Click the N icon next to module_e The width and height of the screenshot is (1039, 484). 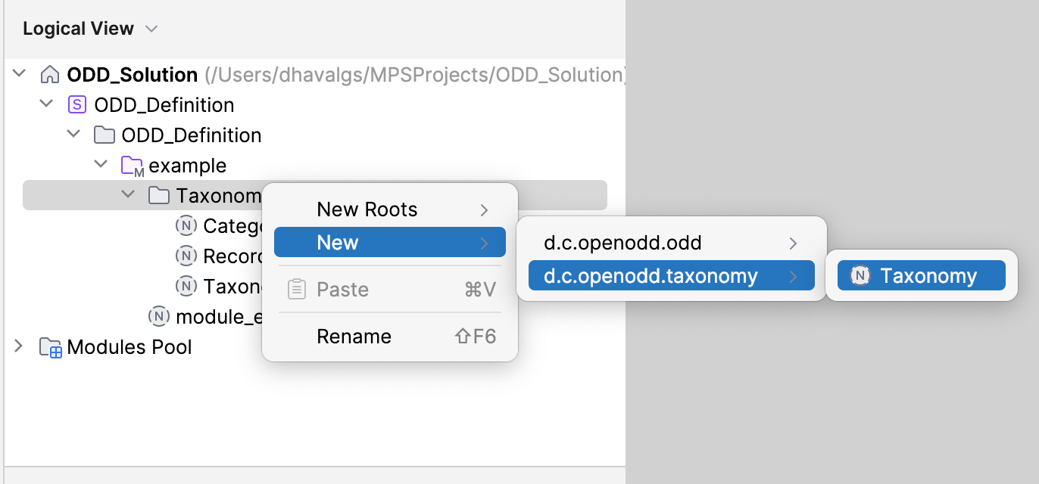click(158, 316)
